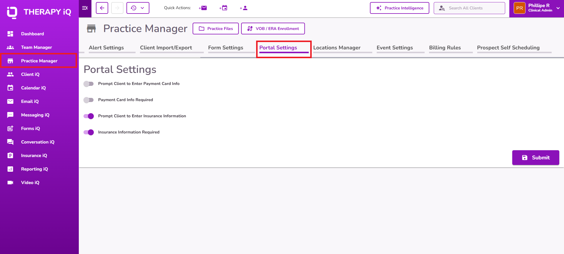This screenshot has width=564, height=254.
Task: Click the quick action add client icon
Action: 244,8
